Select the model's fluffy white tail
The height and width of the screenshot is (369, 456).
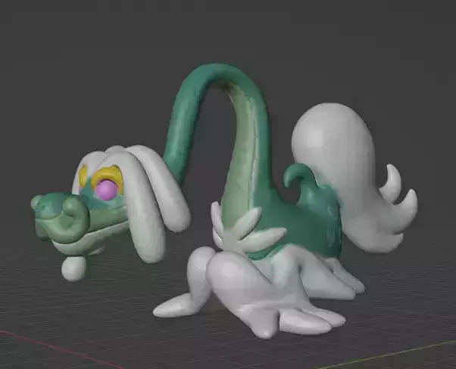click(354, 177)
